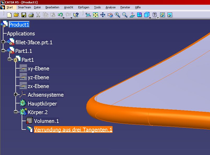Click the Fit All In icon
This screenshot has width=210, height=155.
96,15
